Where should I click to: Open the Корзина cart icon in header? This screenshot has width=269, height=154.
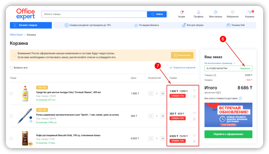pos(250,12)
